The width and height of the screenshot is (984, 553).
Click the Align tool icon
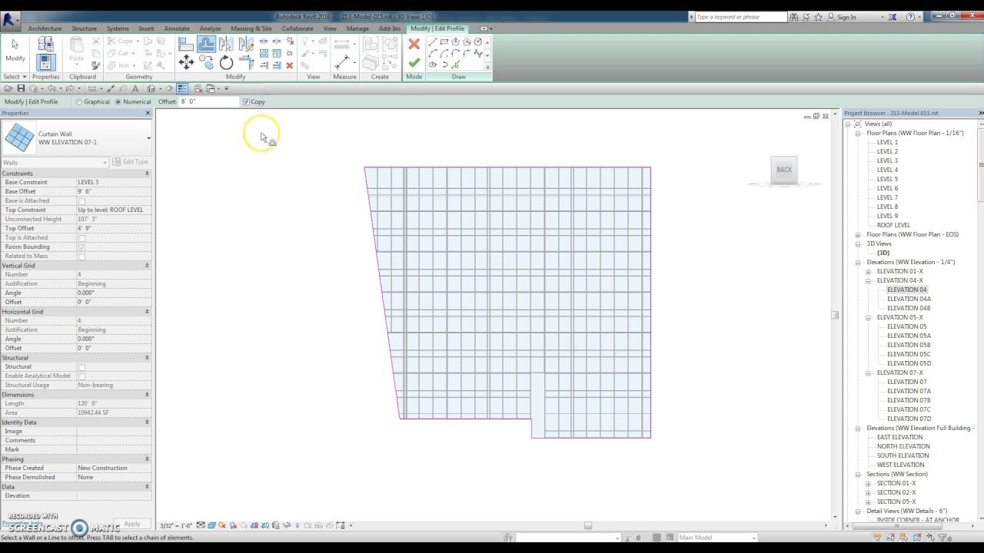pos(185,45)
